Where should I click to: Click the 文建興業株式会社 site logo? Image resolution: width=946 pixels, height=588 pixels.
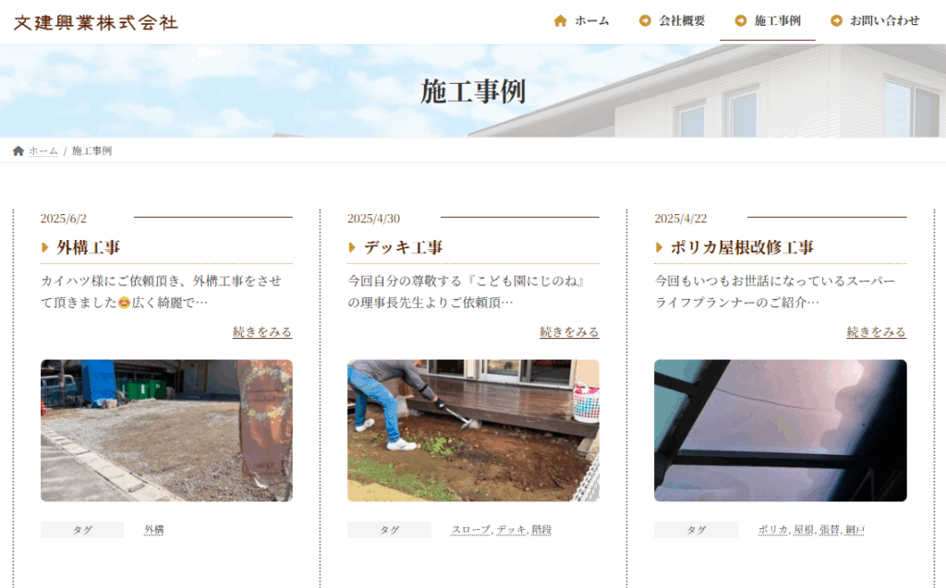(x=96, y=22)
